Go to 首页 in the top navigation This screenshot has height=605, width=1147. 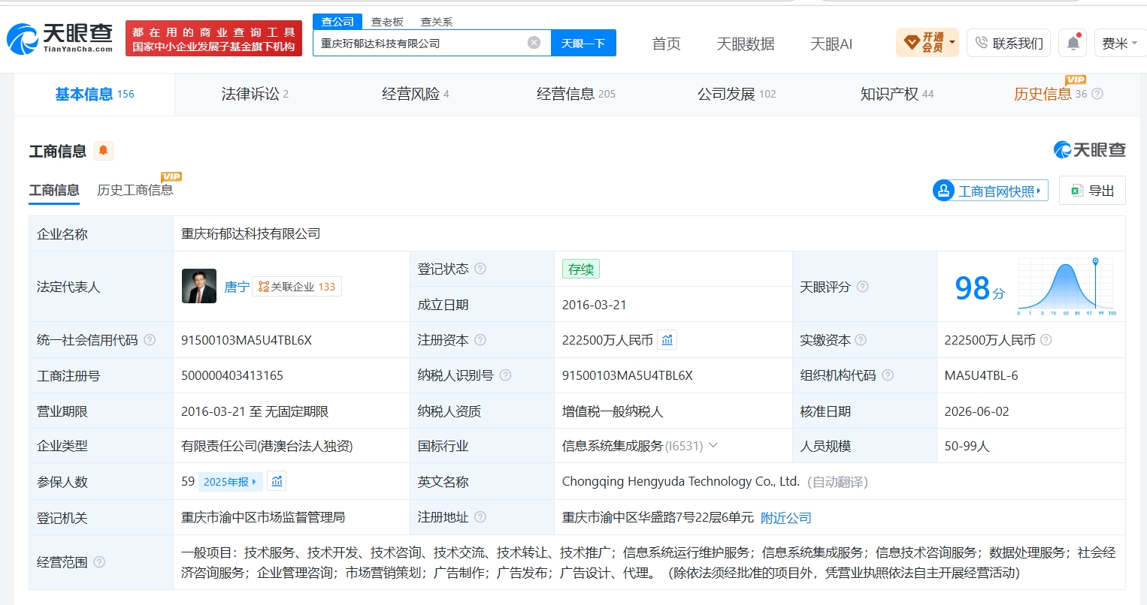coord(666,44)
